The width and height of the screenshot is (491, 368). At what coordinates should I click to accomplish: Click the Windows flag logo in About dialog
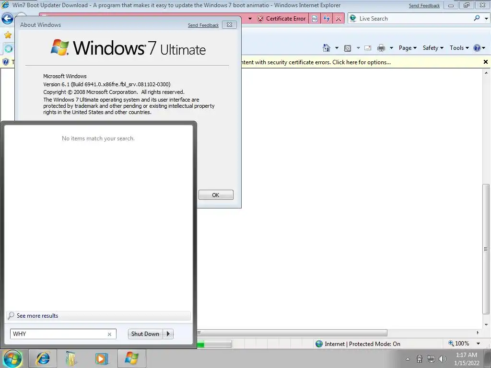point(60,47)
